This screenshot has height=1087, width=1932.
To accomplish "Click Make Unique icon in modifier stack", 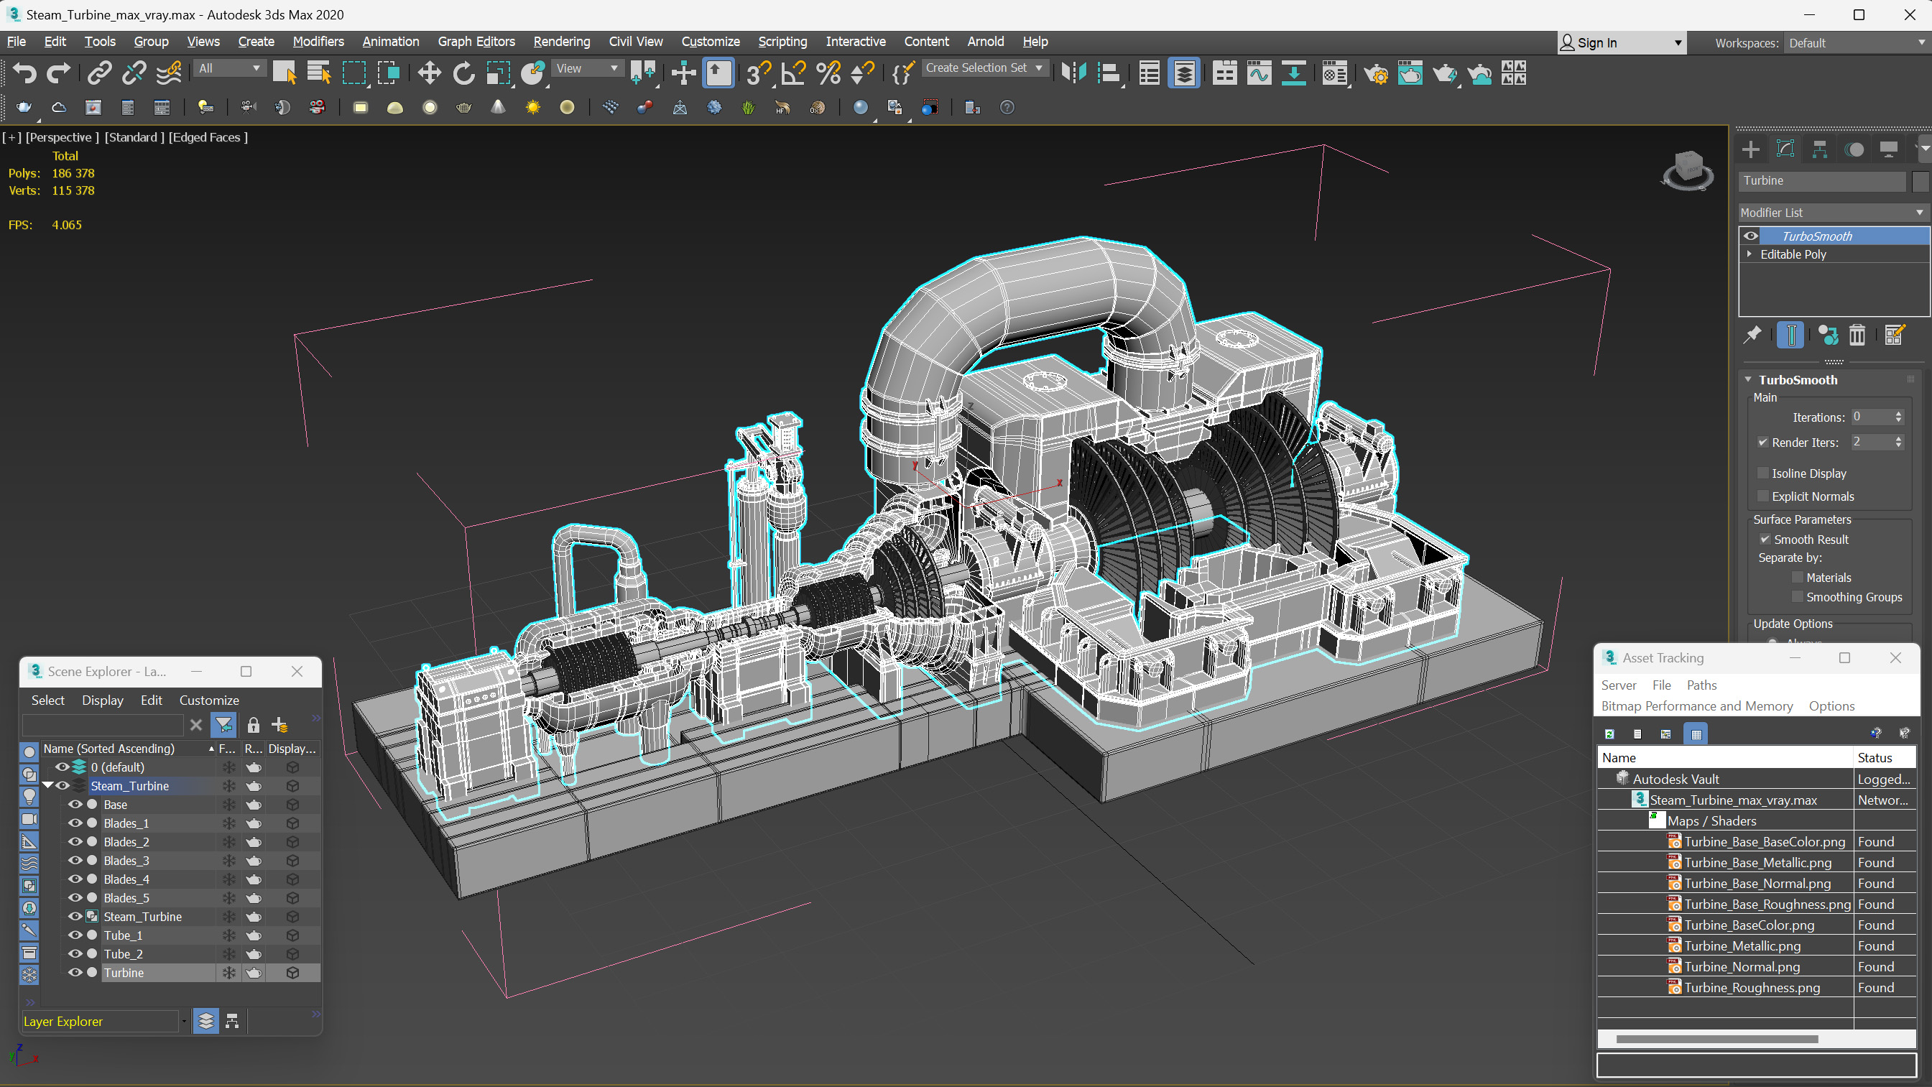I will point(1828,336).
